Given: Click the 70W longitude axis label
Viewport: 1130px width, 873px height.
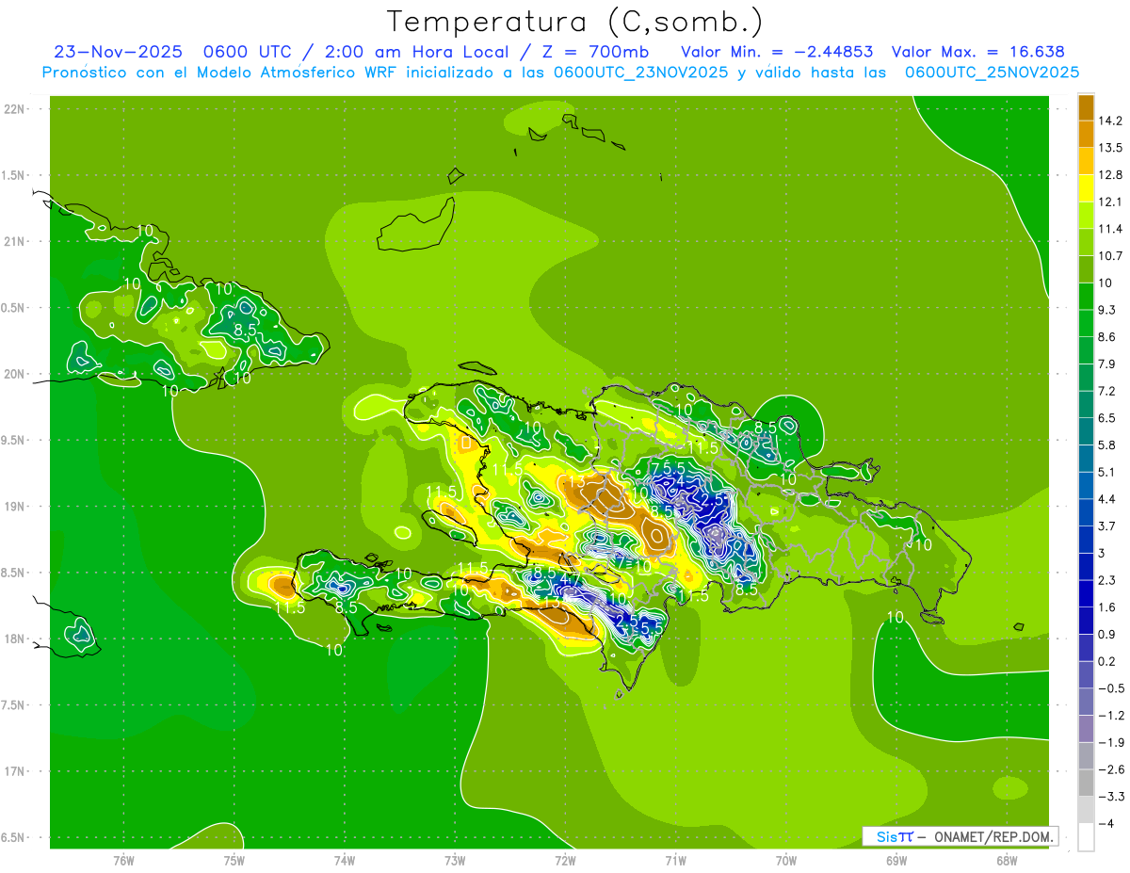Looking at the screenshot, I should click(x=786, y=861).
